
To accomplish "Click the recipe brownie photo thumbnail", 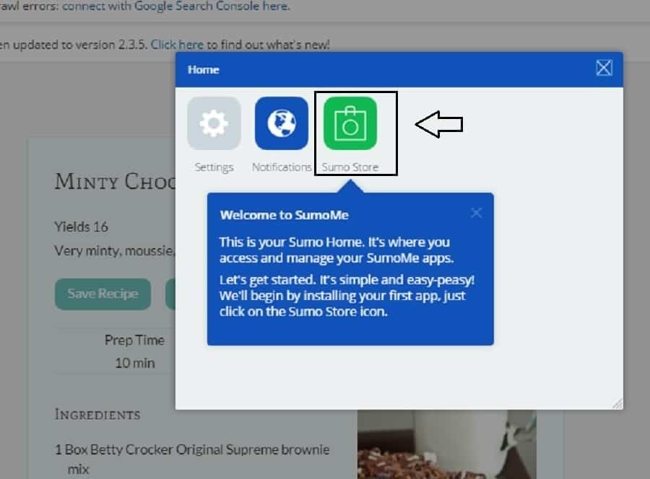I will (447, 444).
